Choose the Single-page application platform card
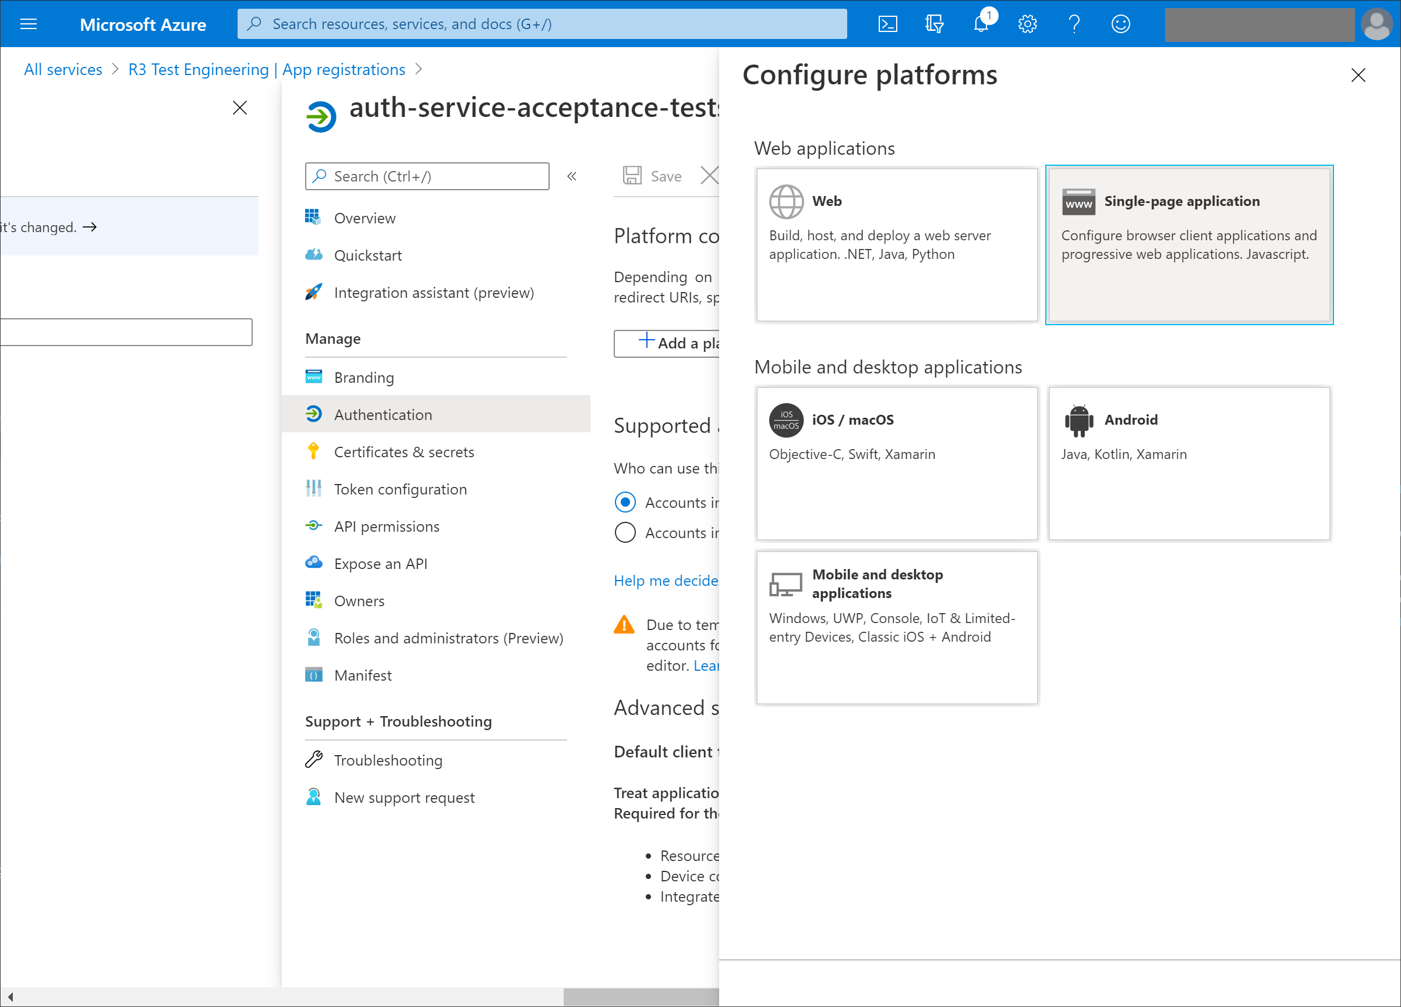Screen dimensions: 1401x1007 pos(1189,245)
